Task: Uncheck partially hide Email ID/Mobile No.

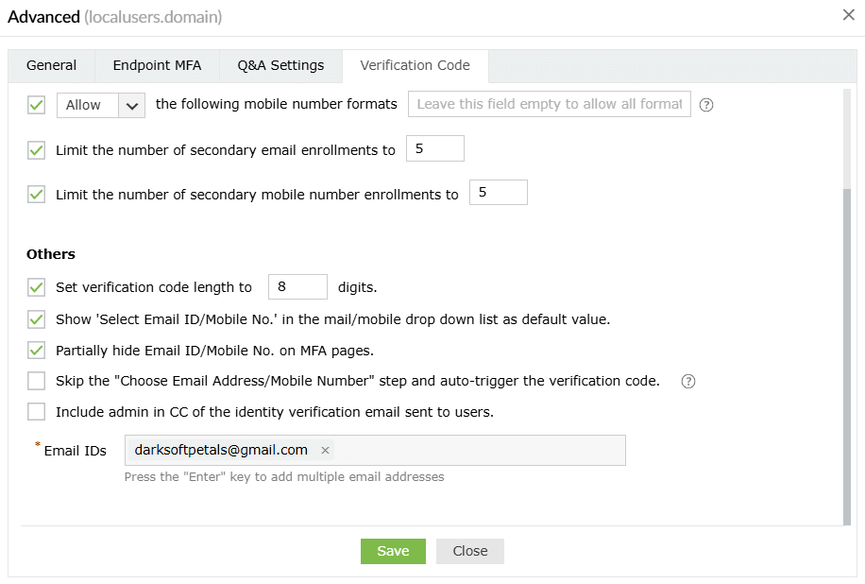Action: tap(36, 350)
